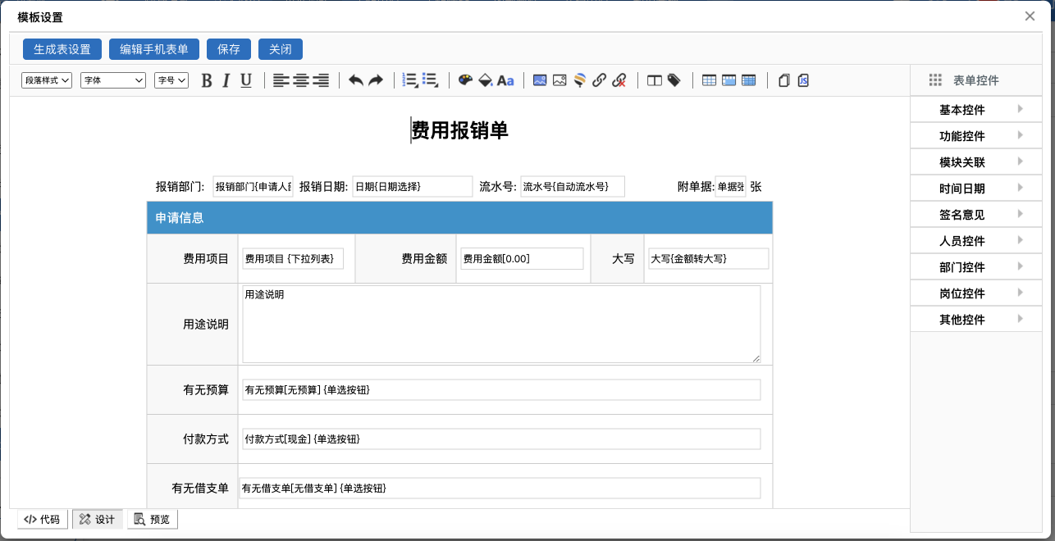Apply italic formatting
The width and height of the screenshot is (1055, 541).
coord(225,80)
